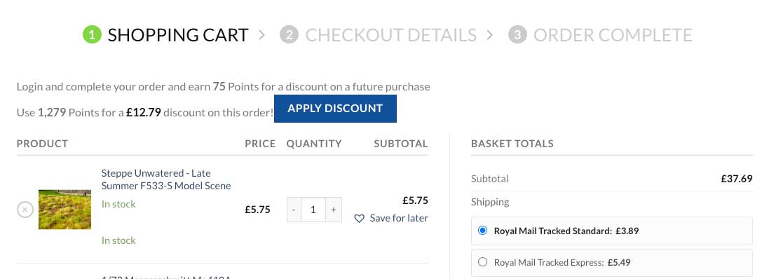Screen dimensions: 762x279
Task: Open the Shopping Cart step
Action: [x=178, y=35]
